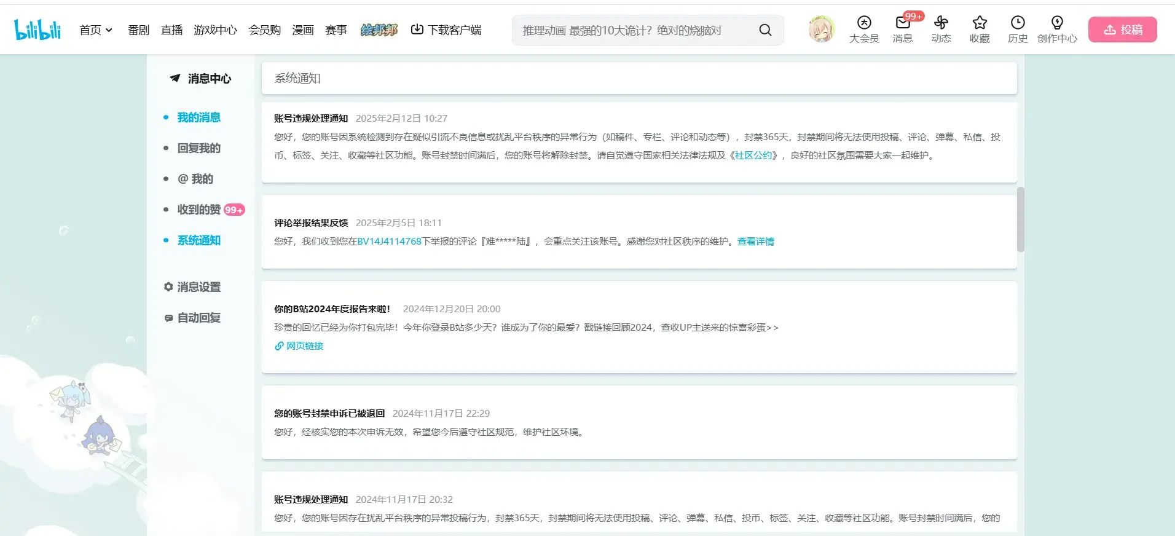Click the search magnifier icon
The image size is (1175, 536).
point(765,30)
